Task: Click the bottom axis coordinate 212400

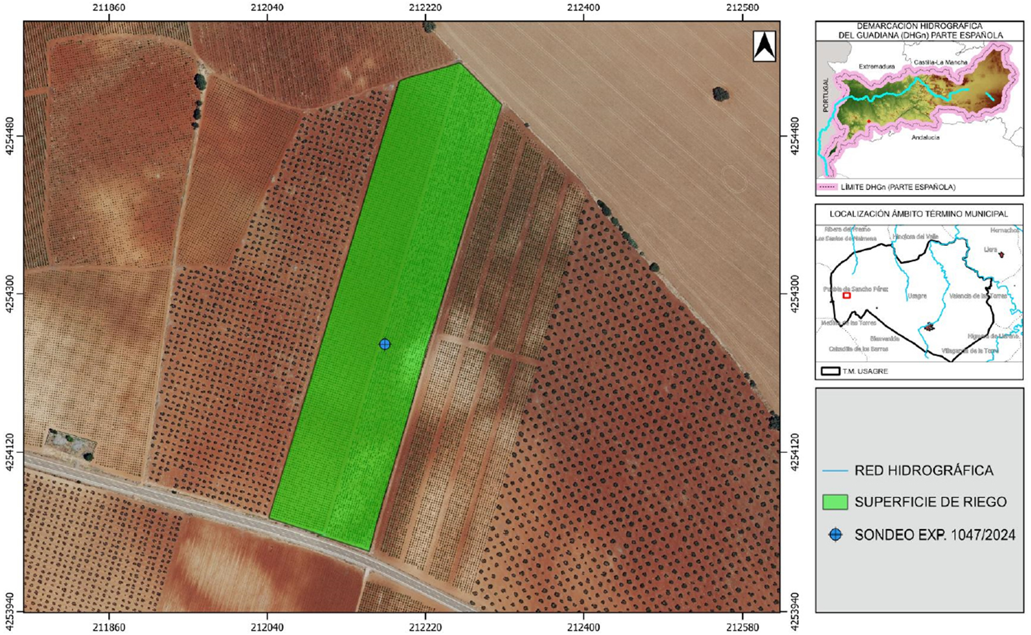Action: (584, 627)
